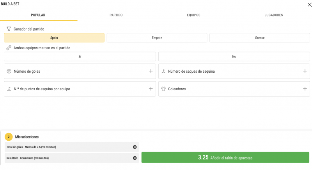Viewport: 312px width, 170px height.
Task: Add bet to slip at 3.25 odds
Action: click(x=225, y=157)
